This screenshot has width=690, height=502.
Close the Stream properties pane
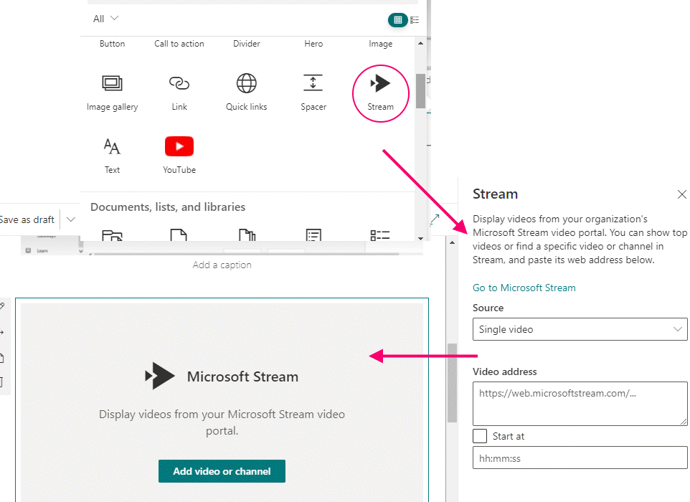681,194
